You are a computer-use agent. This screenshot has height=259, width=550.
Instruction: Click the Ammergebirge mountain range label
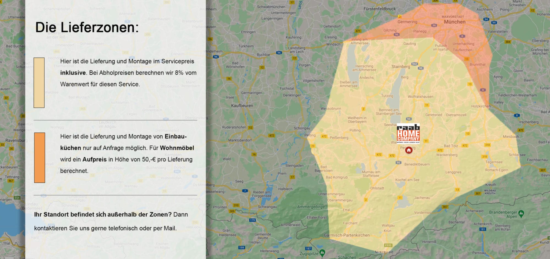(x=311, y=207)
